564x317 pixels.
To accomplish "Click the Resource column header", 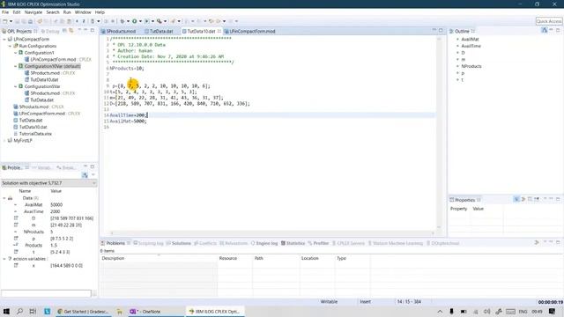I will click(x=235, y=258).
